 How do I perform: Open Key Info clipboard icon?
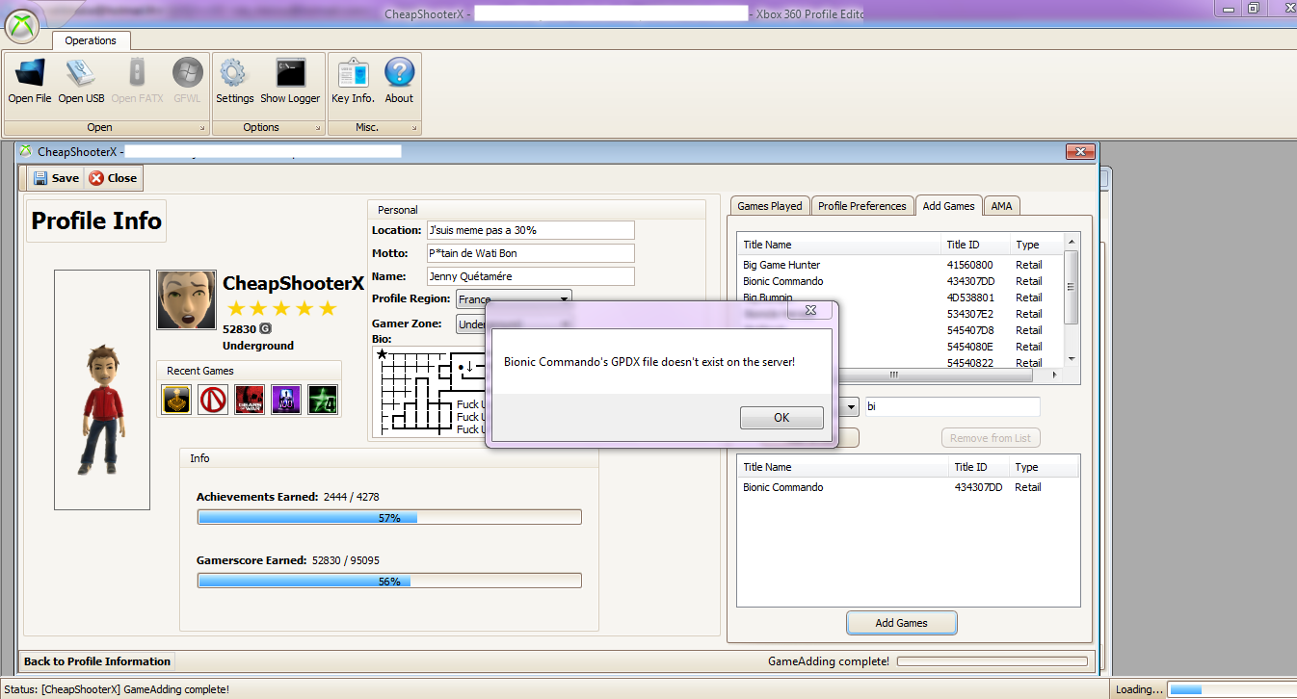(x=353, y=74)
